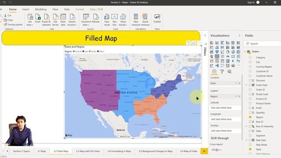Image resolution: width=281 pixels, height=158 pixels.
Task: Select the R script visual
Action: (233, 61)
